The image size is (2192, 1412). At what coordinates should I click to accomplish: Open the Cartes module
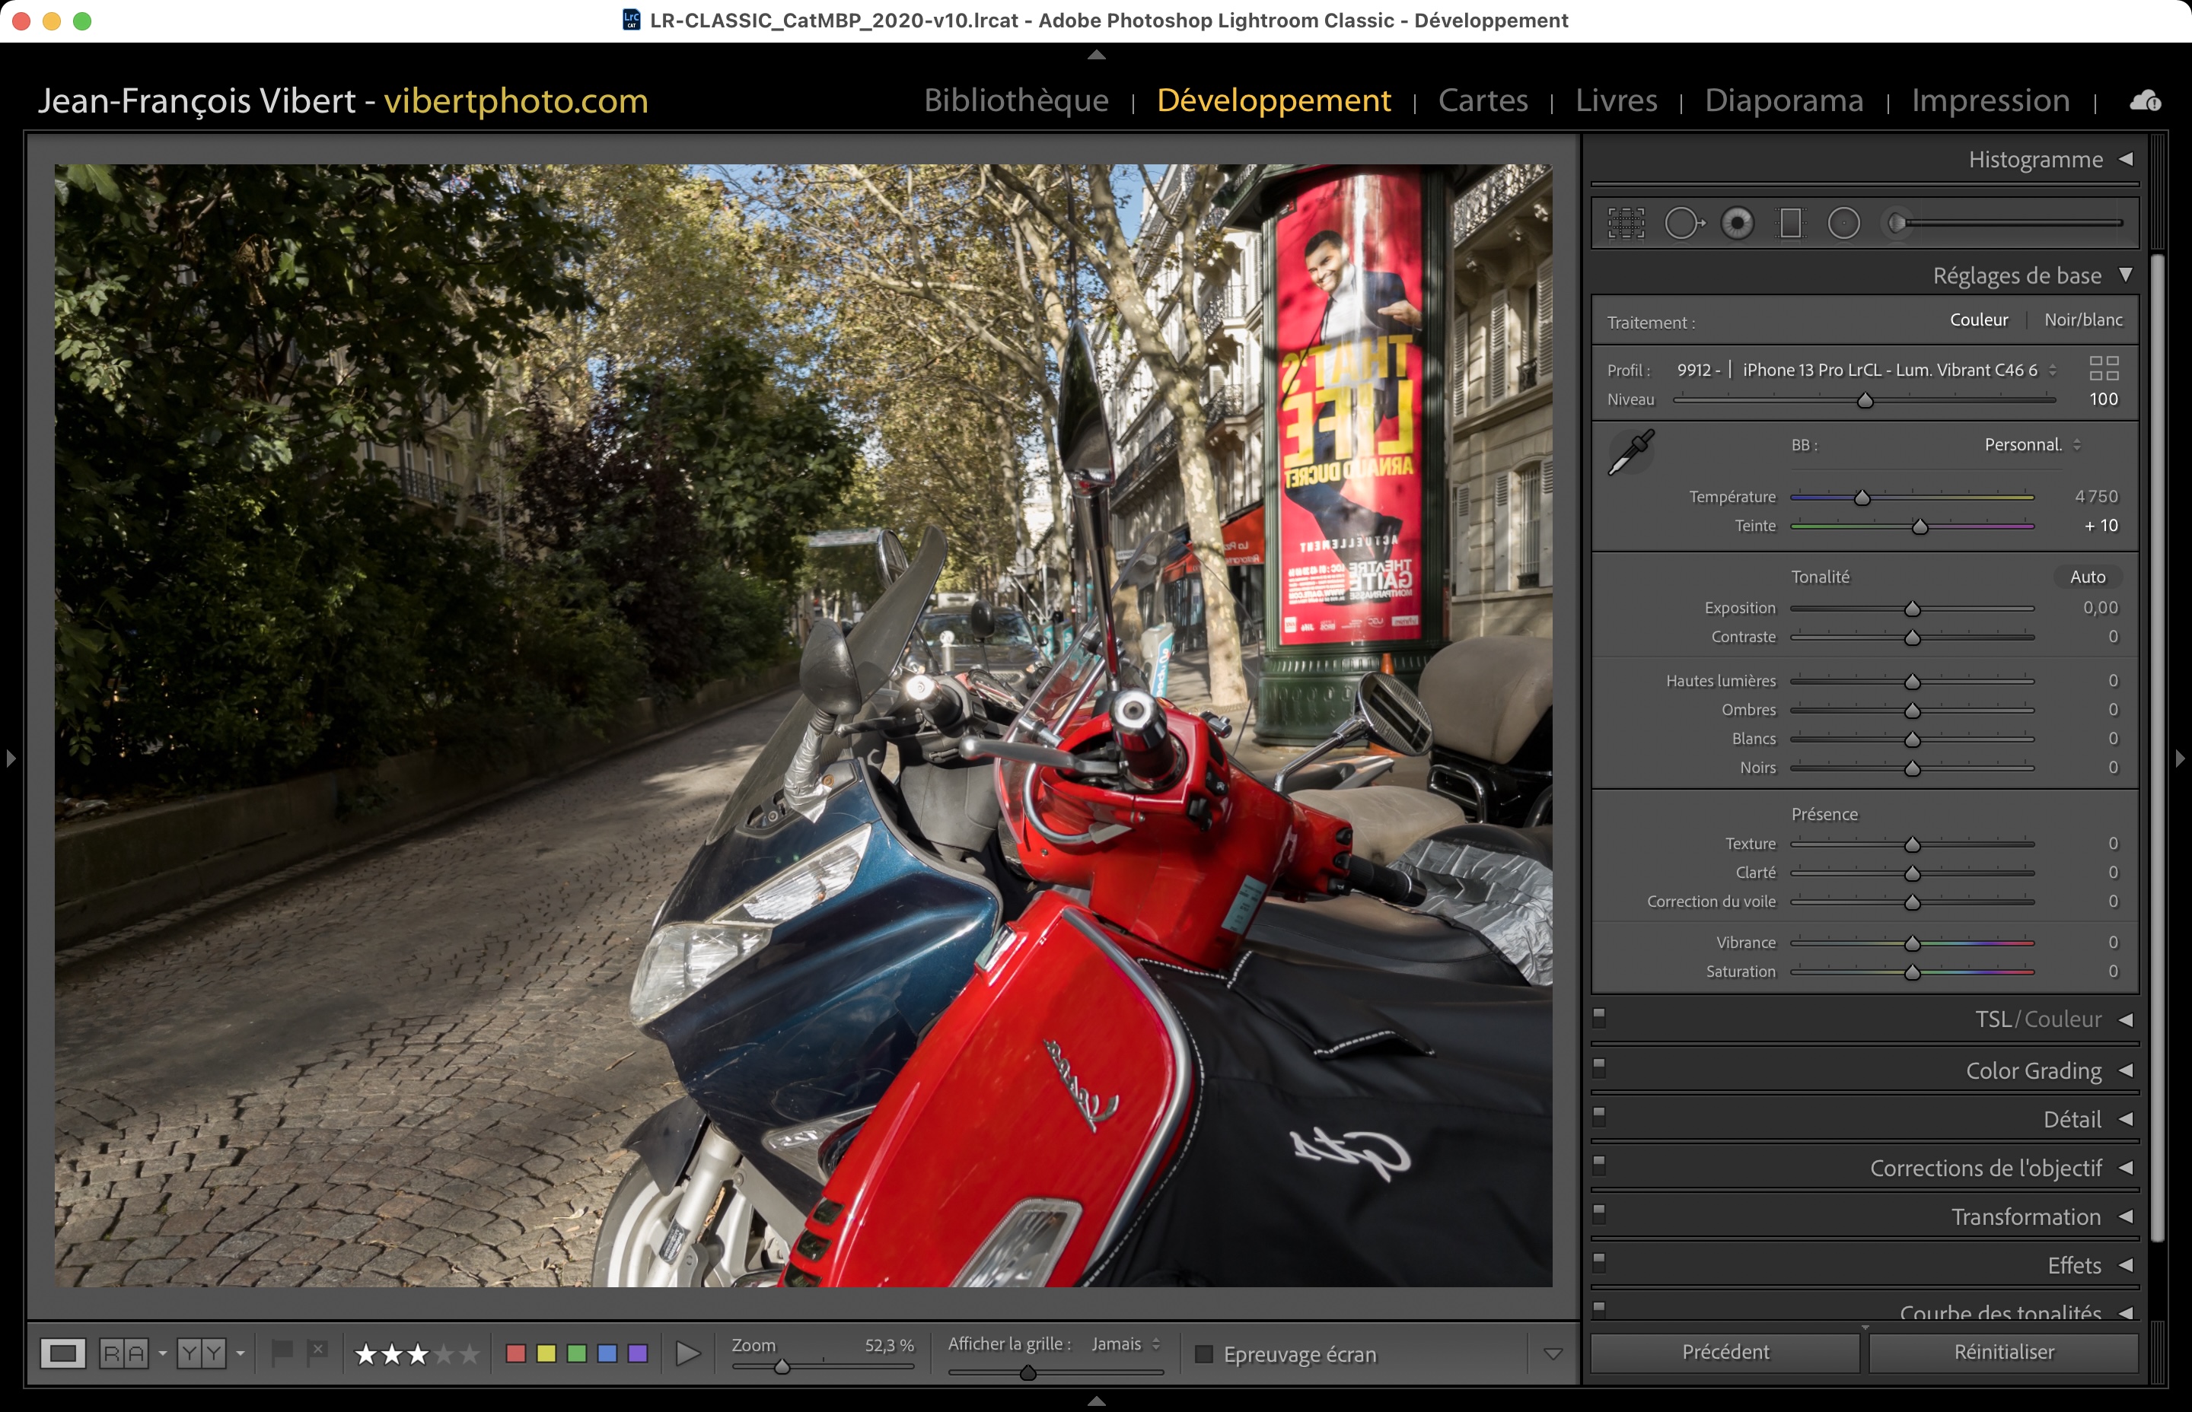tap(1483, 100)
